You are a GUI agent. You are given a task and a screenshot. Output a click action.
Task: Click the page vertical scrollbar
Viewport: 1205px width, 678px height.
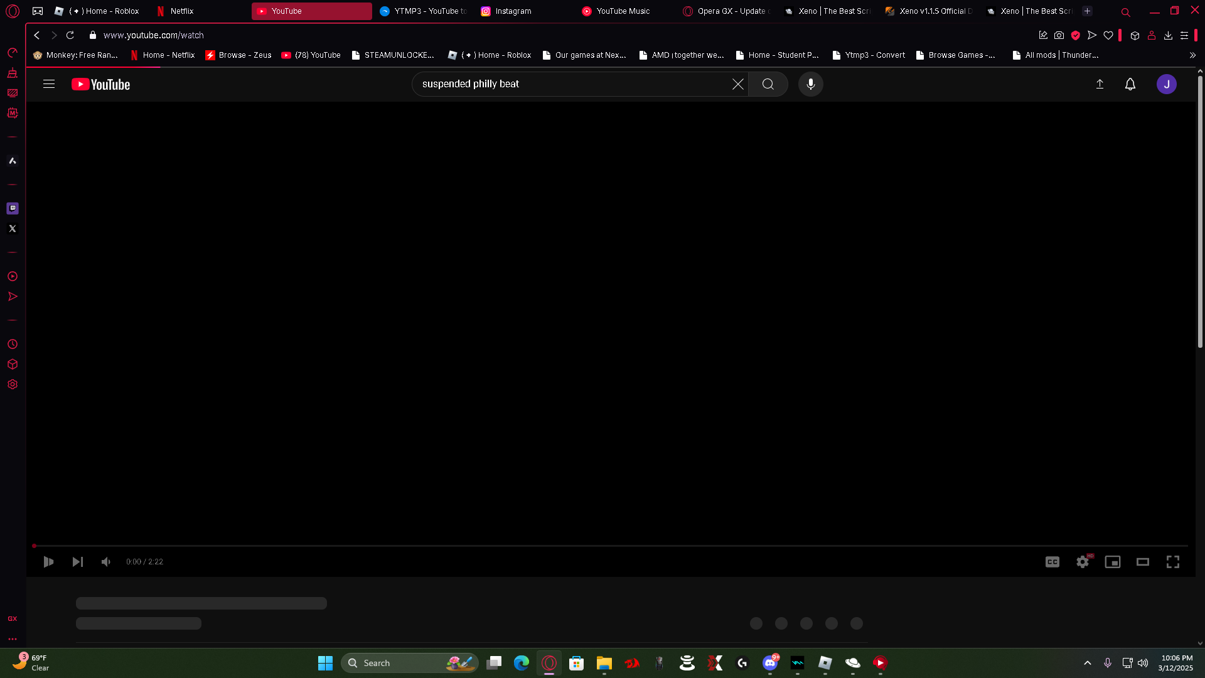tap(1200, 212)
